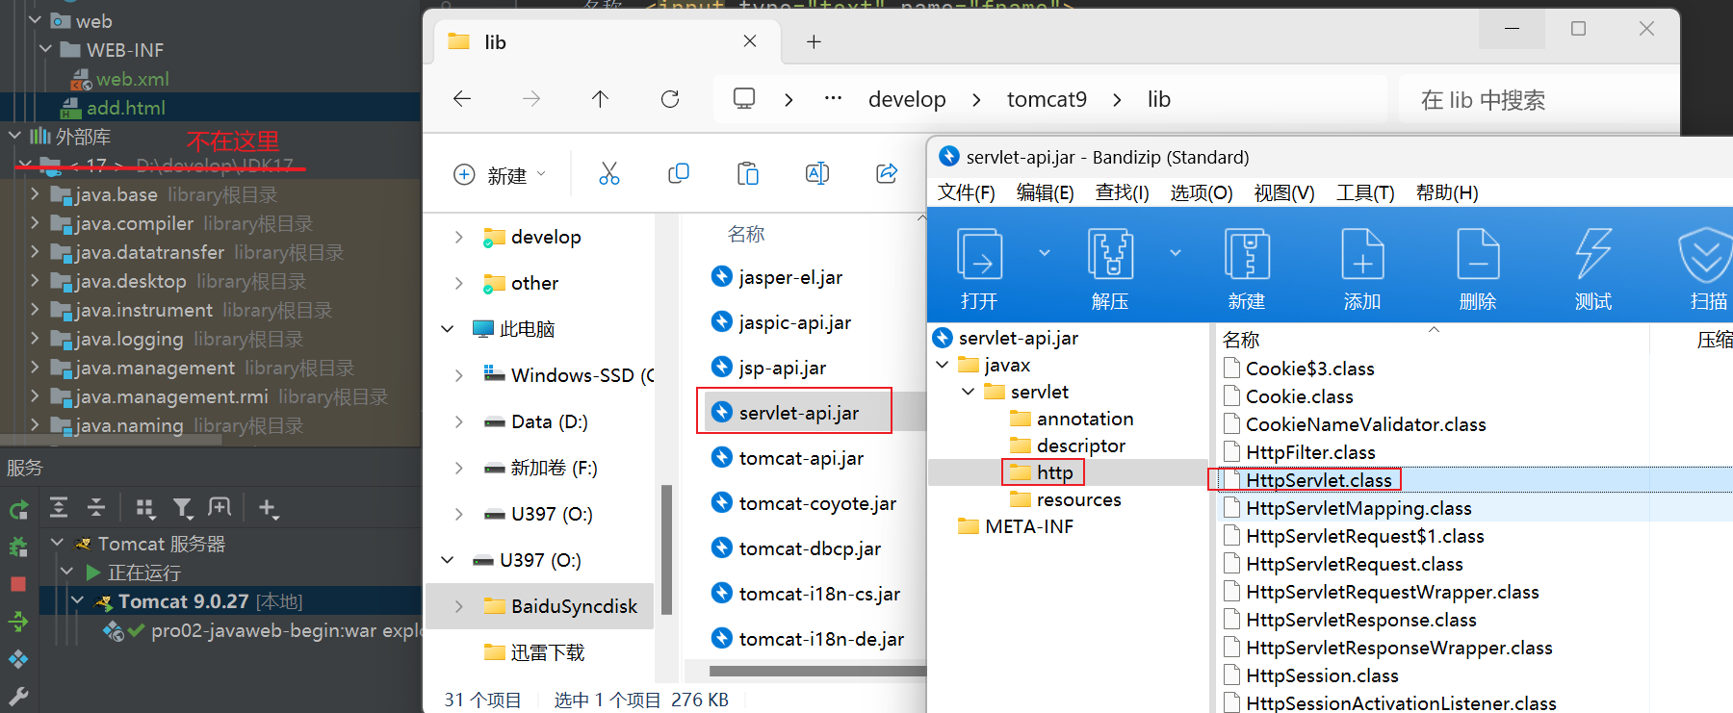1733x713 pixels.
Task: Open Bandizip Help (帮助) menu
Action: click(x=1447, y=192)
